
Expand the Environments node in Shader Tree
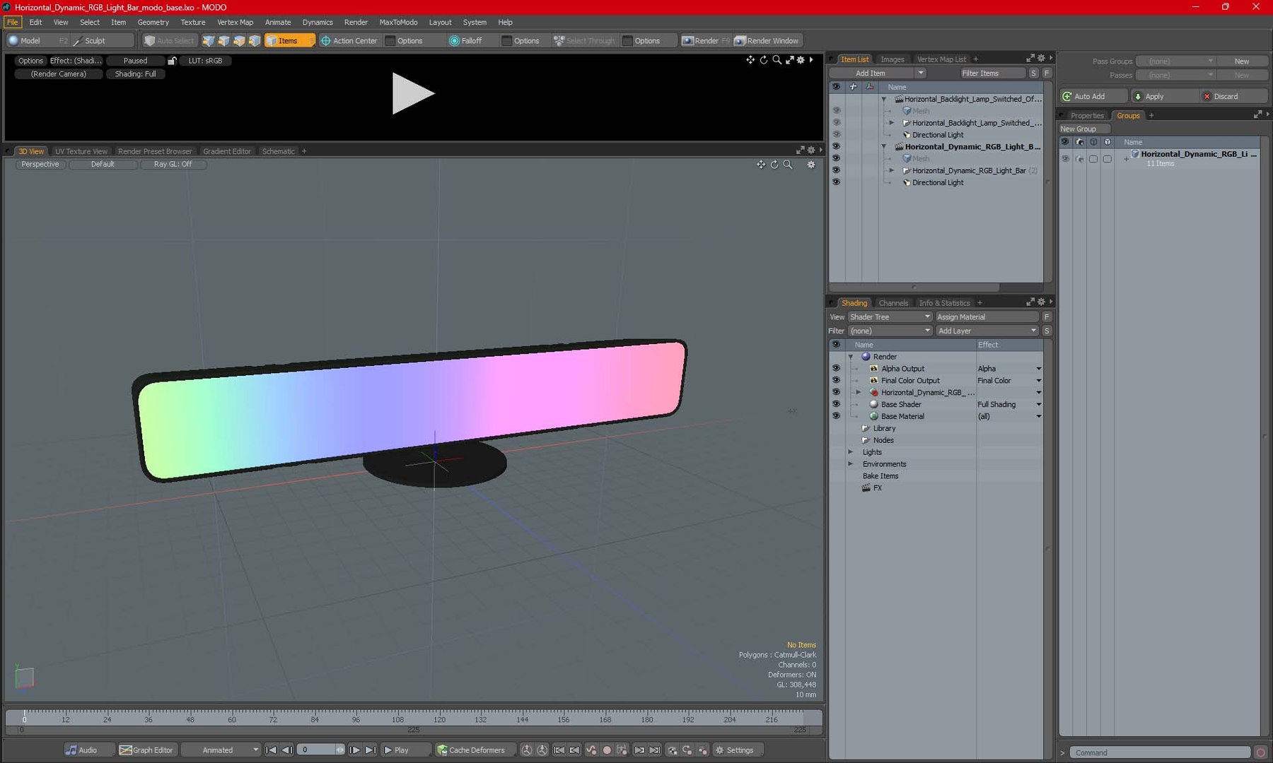click(x=851, y=464)
